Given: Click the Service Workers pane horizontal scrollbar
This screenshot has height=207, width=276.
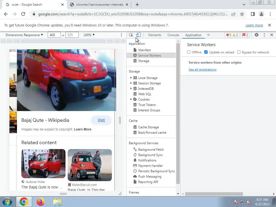Looking at the screenshot, I should click(214, 194).
